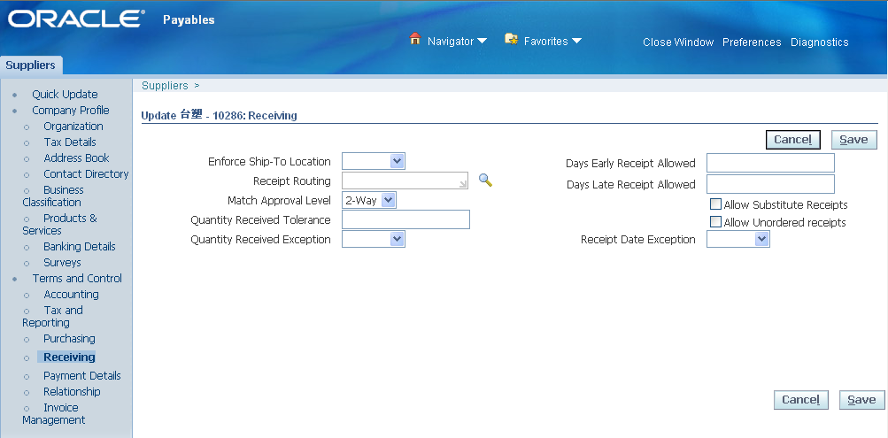
Task: Open Receipt Date Exception dropdown
Action: 737,240
